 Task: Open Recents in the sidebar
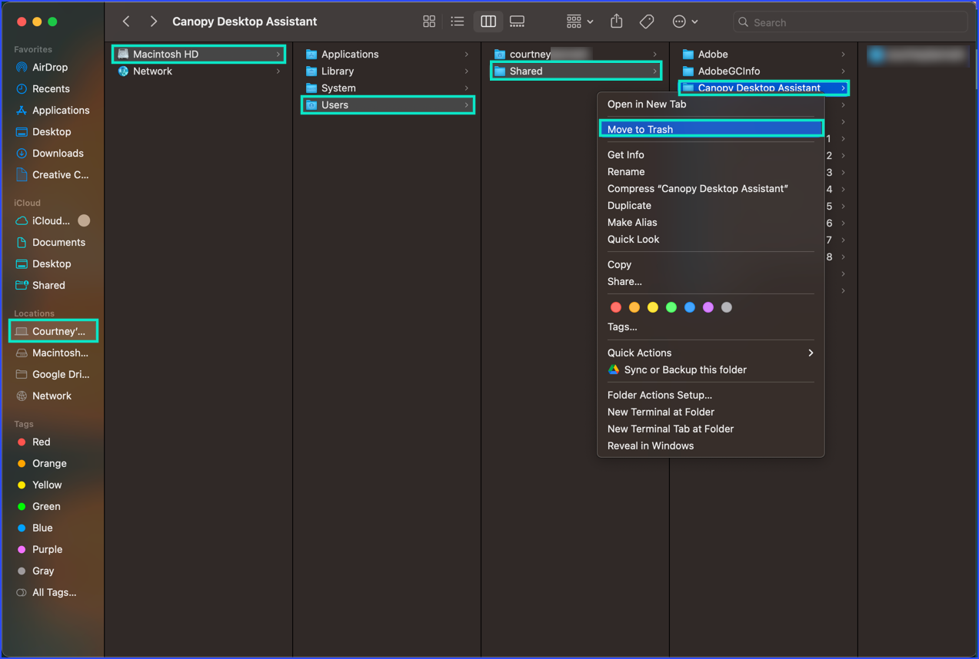coord(51,89)
